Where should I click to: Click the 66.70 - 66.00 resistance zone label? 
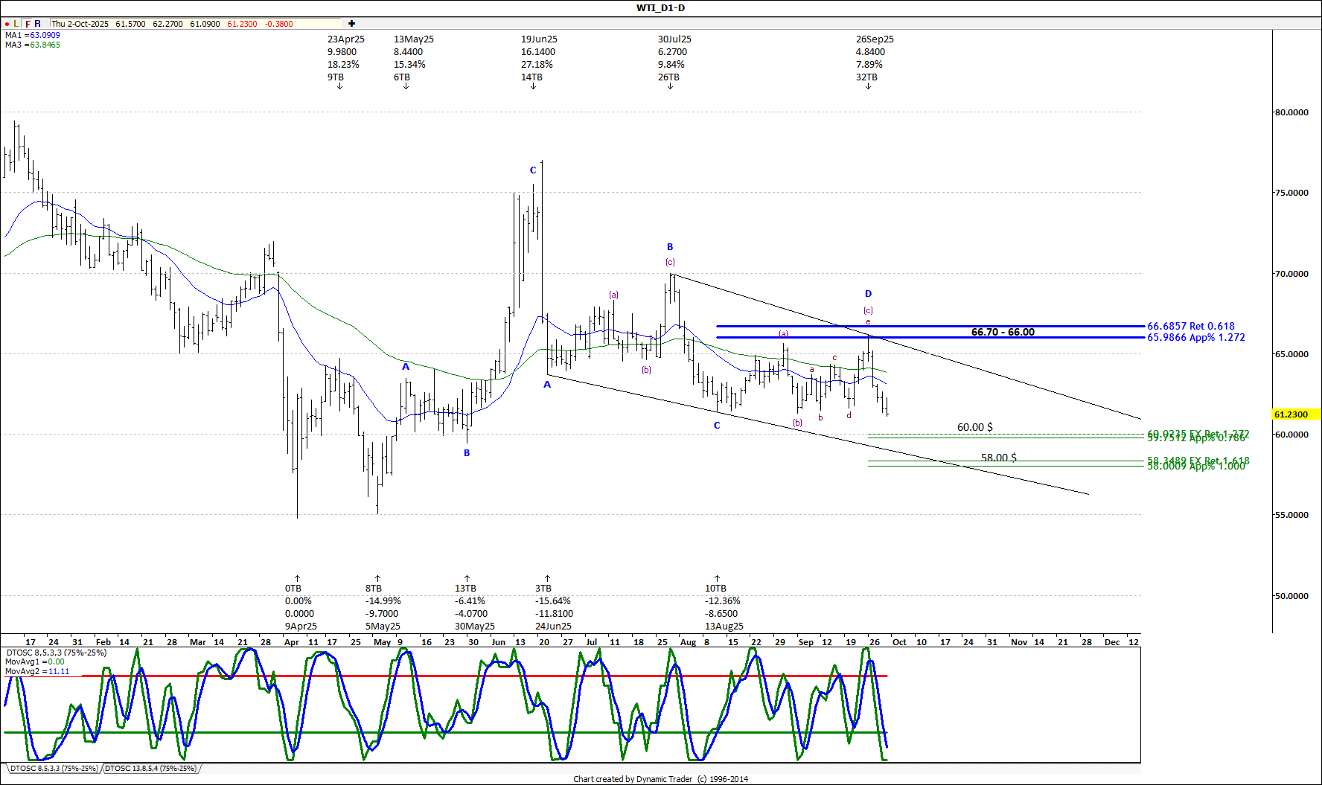click(x=1002, y=332)
